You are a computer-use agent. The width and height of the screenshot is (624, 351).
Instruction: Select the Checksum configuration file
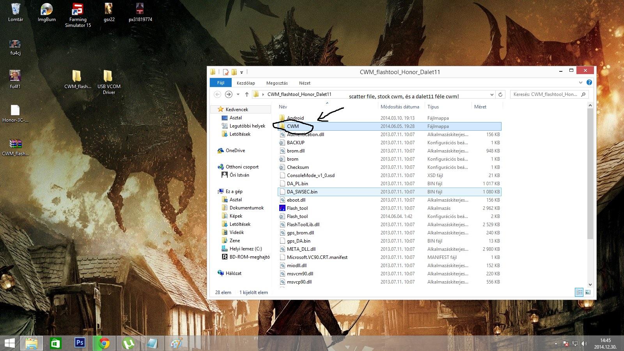tap(390, 167)
